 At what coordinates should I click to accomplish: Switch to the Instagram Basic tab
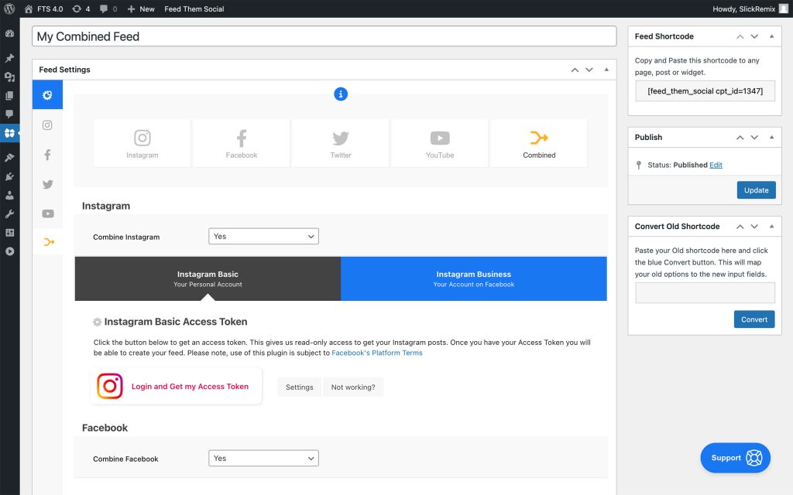[208, 278]
